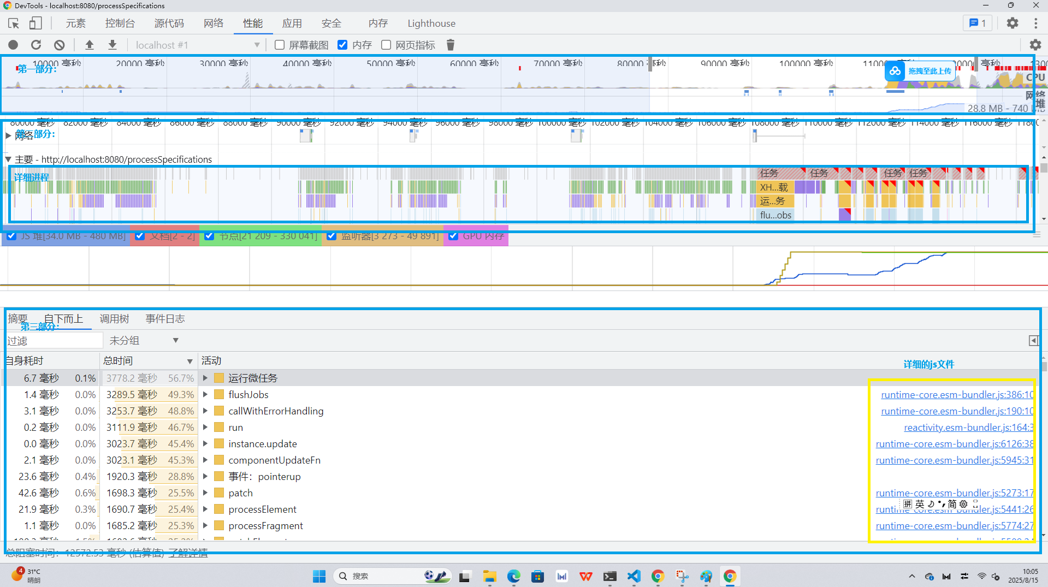Open runtime-core.esm-bundler.js:190 link
Image resolution: width=1048 pixels, height=587 pixels.
tap(957, 411)
